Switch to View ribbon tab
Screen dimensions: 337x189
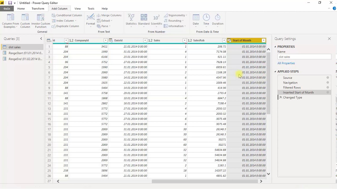tap(78, 9)
